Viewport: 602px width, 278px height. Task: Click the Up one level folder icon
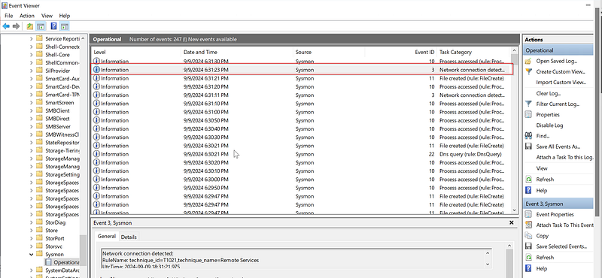30,26
